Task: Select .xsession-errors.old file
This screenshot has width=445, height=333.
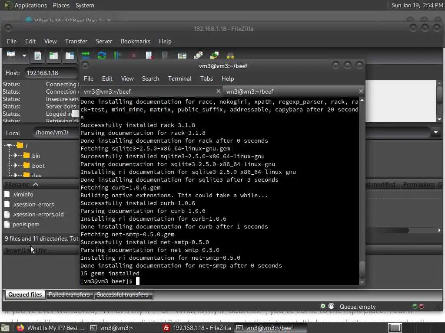Action: (x=34, y=214)
